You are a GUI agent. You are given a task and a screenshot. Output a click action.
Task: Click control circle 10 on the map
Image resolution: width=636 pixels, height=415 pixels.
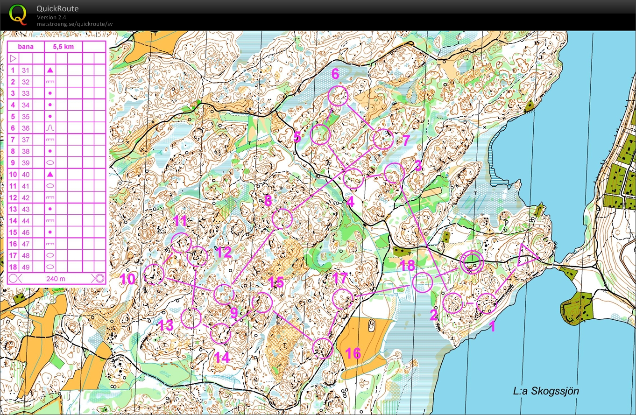[x=154, y=274]
